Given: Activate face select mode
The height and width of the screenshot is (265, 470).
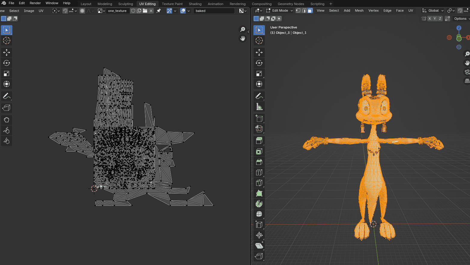Looking at the screenshot, I should [310, 10].
